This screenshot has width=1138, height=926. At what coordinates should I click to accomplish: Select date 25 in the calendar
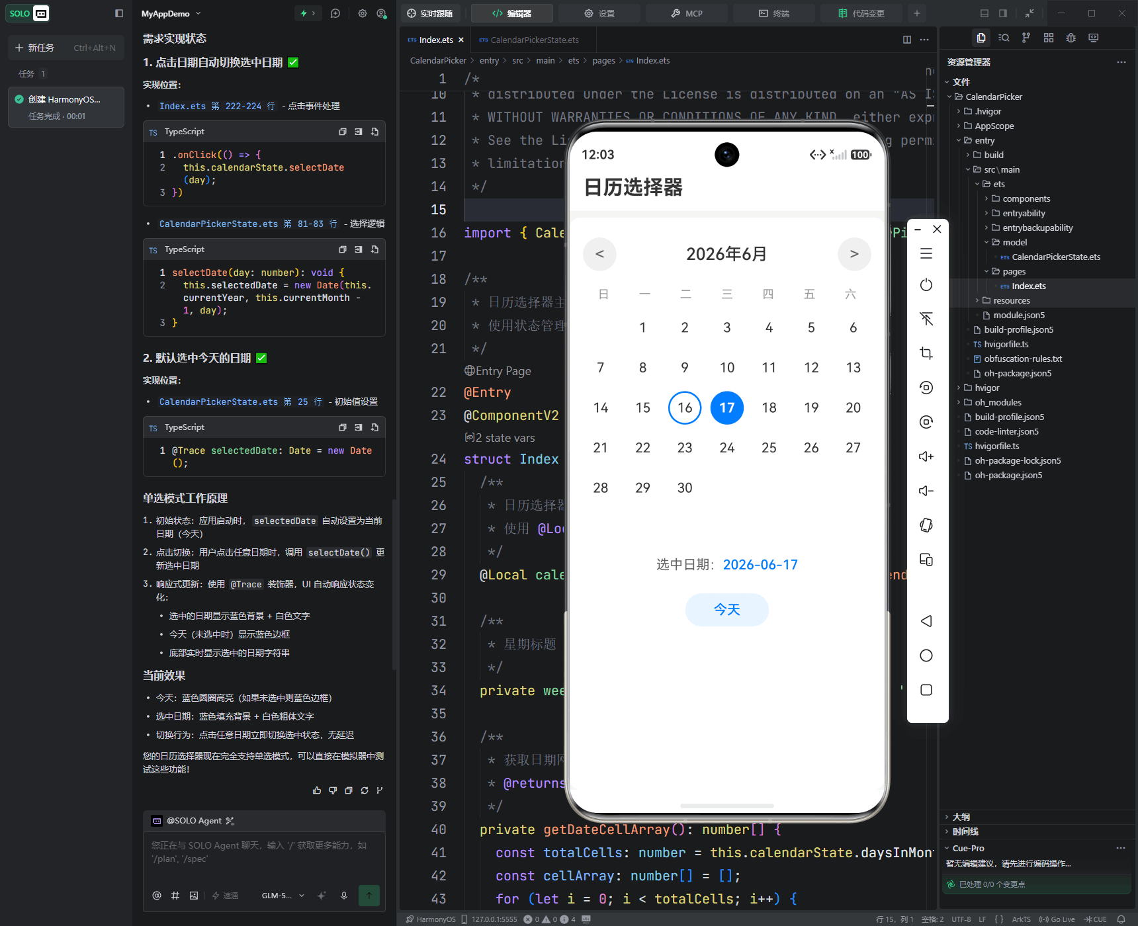[x=769, y=448]
